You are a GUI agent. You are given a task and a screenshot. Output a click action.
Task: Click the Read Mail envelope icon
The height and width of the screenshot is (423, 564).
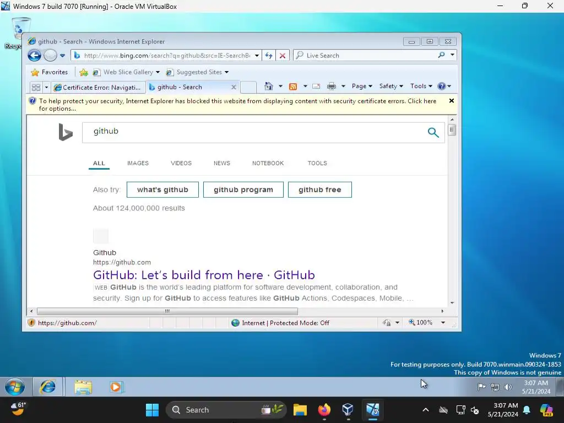coord(316,86)
